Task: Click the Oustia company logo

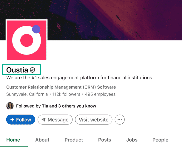Action: click(x=27, y=40)
